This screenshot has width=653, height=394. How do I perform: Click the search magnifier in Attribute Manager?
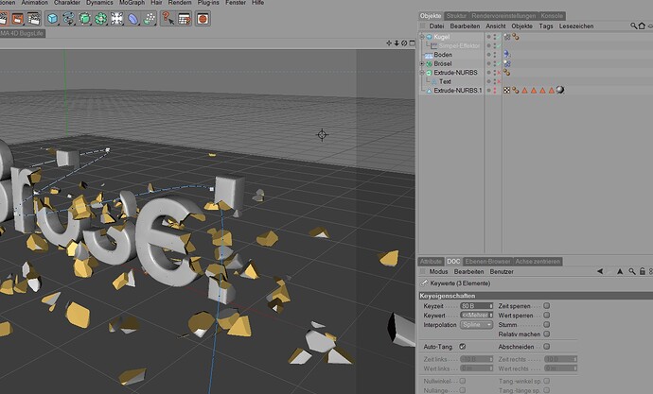632,271
